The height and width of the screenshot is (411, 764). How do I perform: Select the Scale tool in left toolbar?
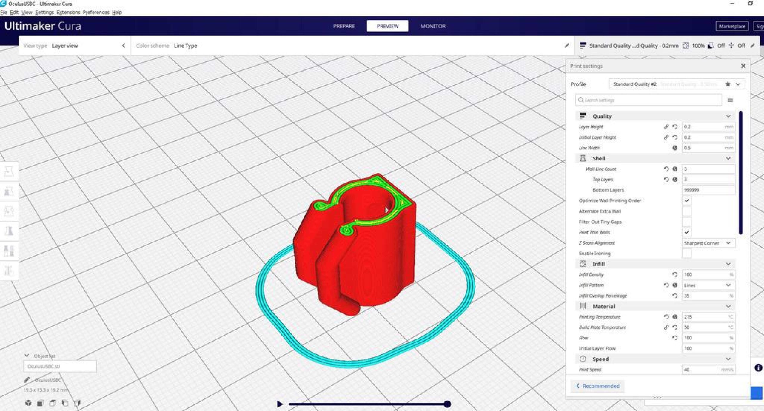(x=9, y=191)
